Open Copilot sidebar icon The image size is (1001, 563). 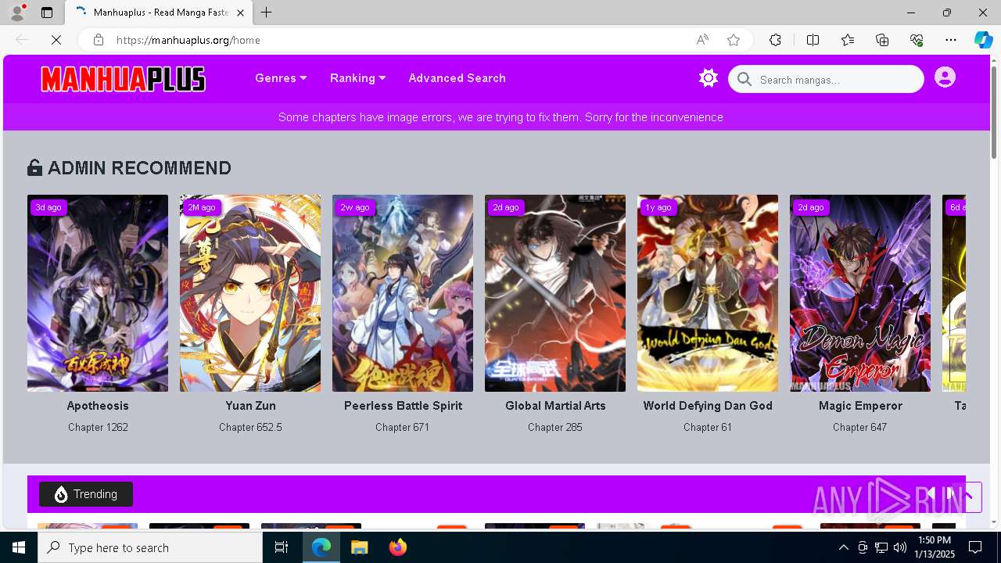983,40
